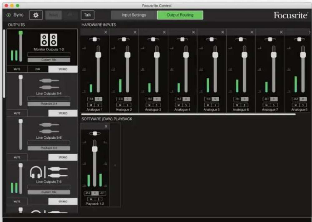Screen dimensions: 312x222
Task: Solo the Analogue 8 channel
Action: pyautogui.click(x=303, y=105)
